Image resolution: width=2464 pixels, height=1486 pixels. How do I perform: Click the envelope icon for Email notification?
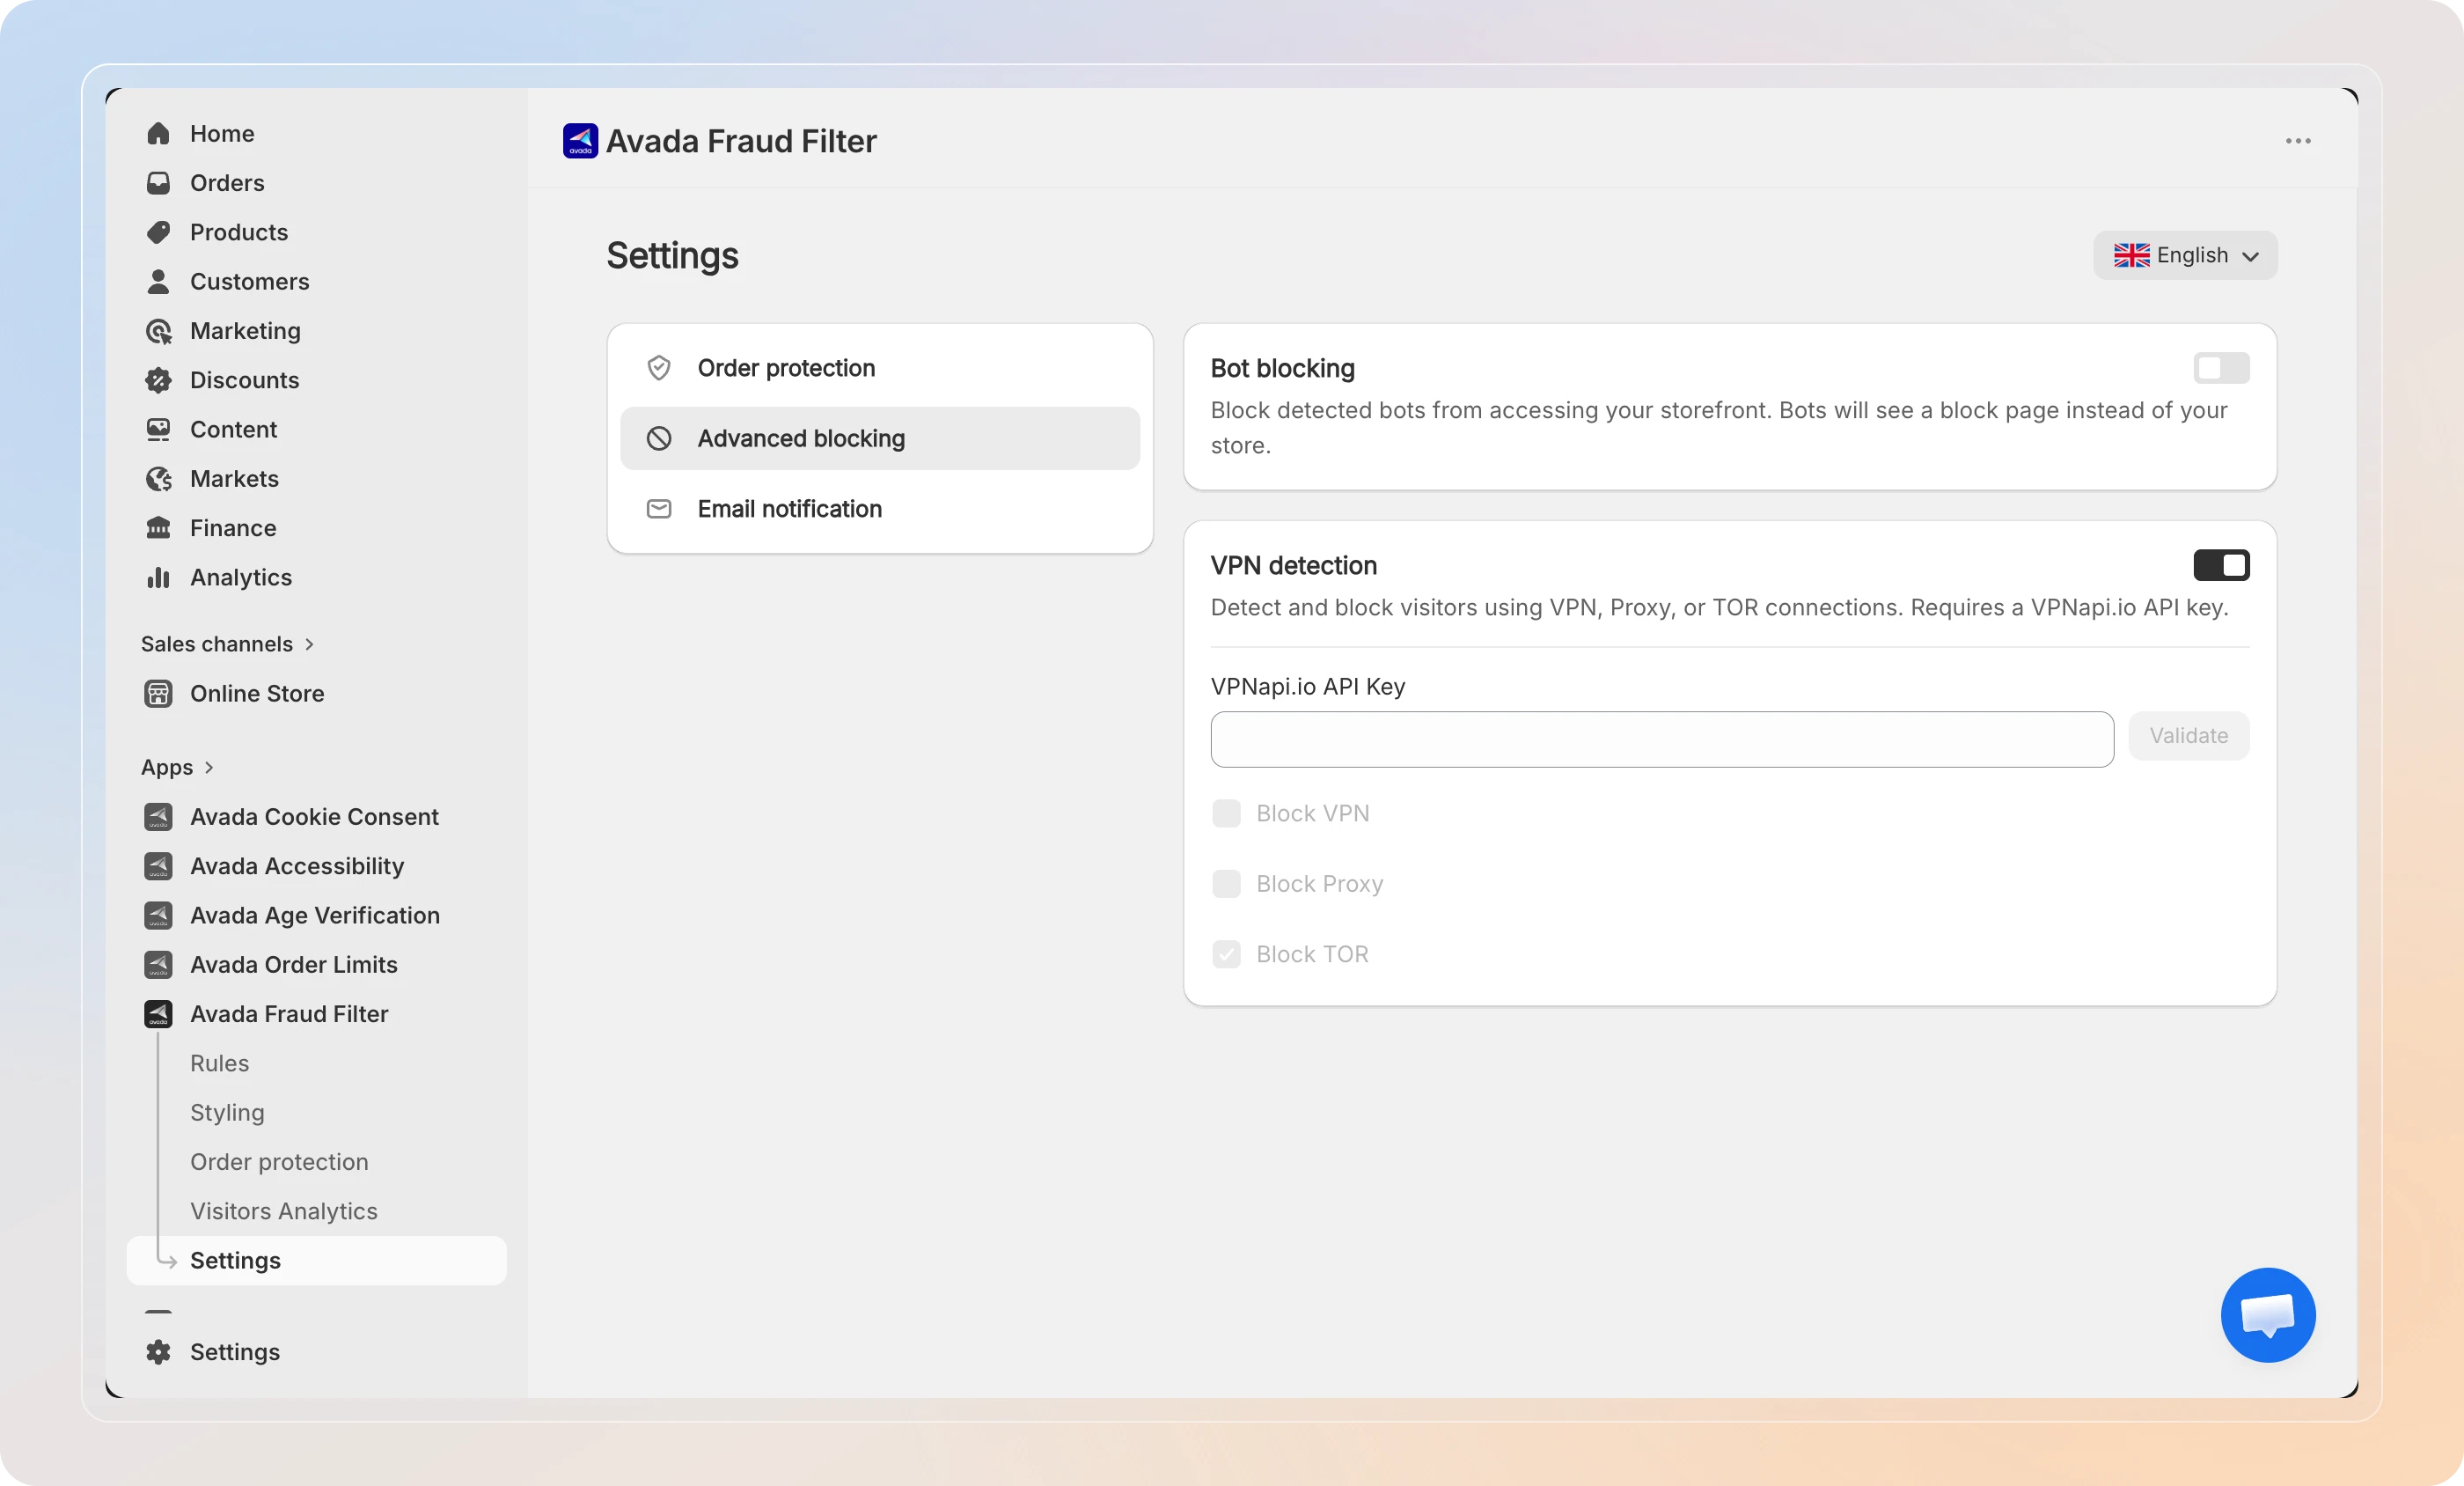659,510
